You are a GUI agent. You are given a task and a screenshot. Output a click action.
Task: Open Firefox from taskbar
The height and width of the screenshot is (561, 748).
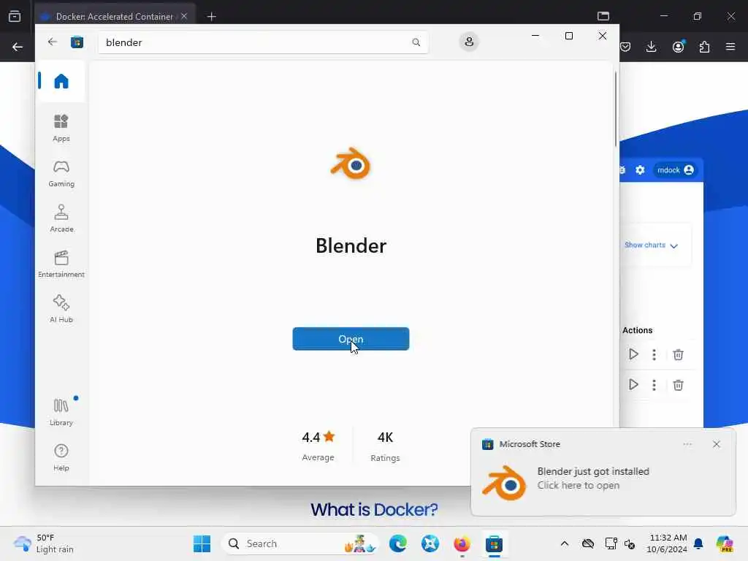462,543
